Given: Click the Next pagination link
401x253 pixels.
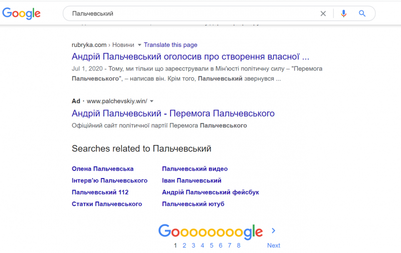Looking at the screenshot, I should pyautogui.click(x=274, y=245).
